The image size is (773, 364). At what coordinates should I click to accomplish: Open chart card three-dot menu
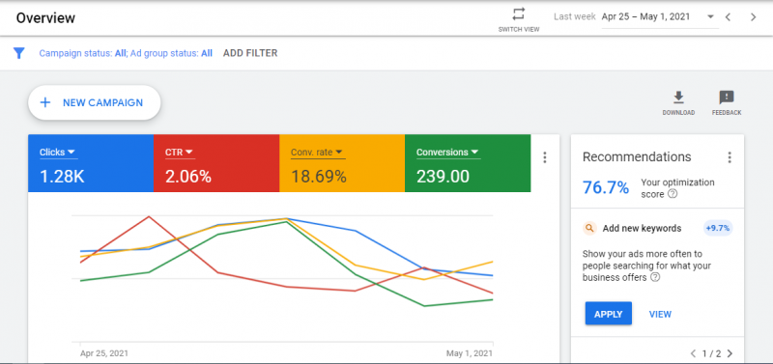pyautogui.click(x=545, y=157)
